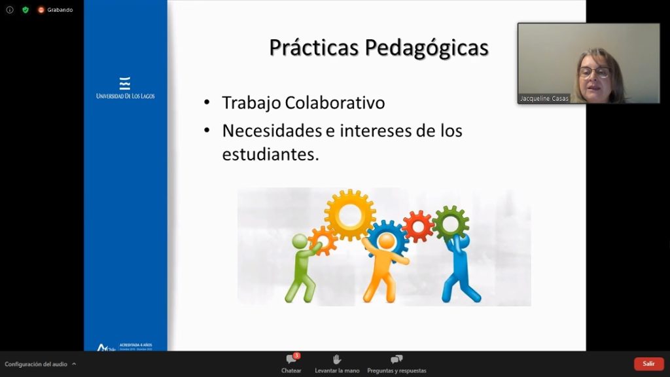
Task: Open the meeting information icon
Action: tap(10, 10)
